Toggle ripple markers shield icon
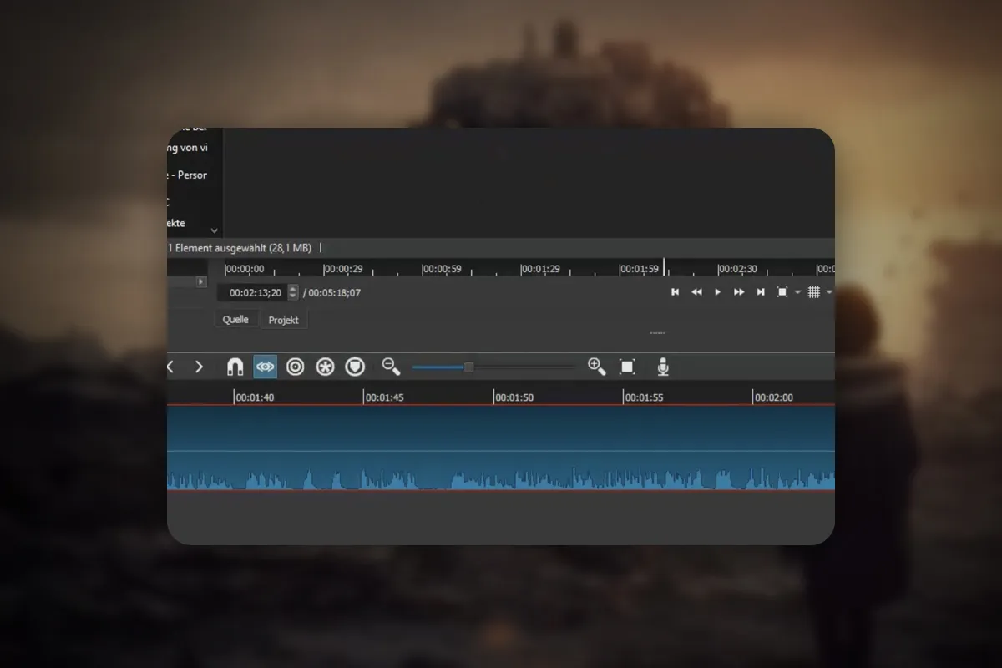1002x668 pixels. point(355,367)
